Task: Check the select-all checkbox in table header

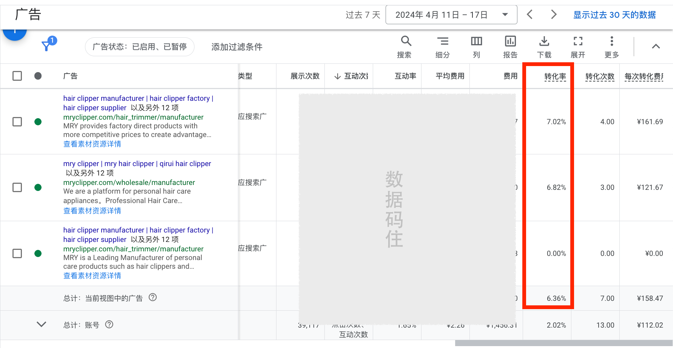Action: 17,76
